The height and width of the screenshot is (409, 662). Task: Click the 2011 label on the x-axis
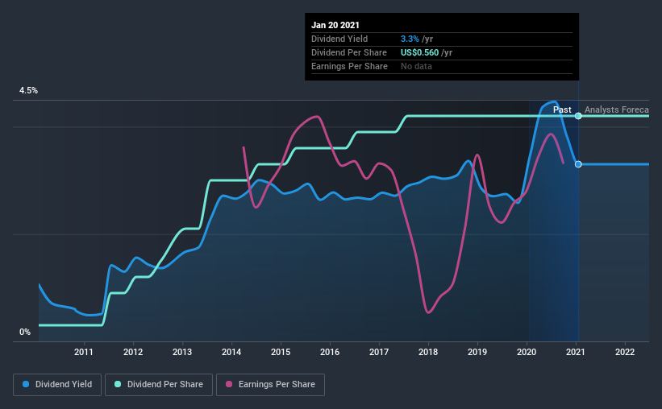[x=84, y=352]
